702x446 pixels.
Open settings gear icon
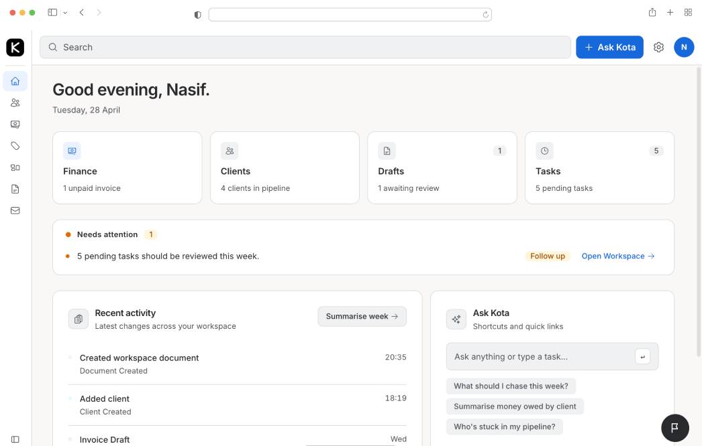(658, 48)
